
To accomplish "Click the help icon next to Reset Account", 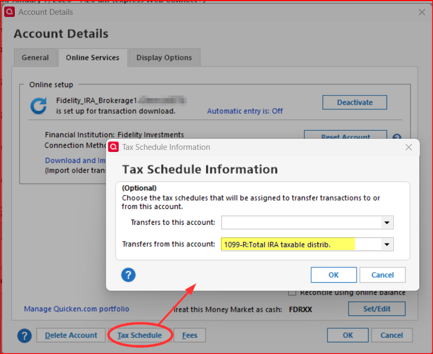I will tap(397, 137).
